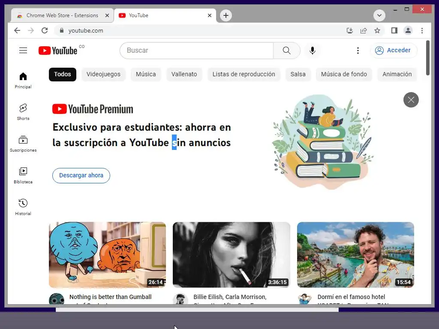Open the YouTube hamburger guide menu
The image size is (439, 329).
tap(23, 51)
